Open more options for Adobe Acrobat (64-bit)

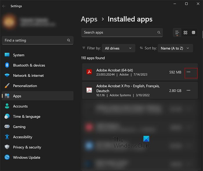click(x=188, y=72)
